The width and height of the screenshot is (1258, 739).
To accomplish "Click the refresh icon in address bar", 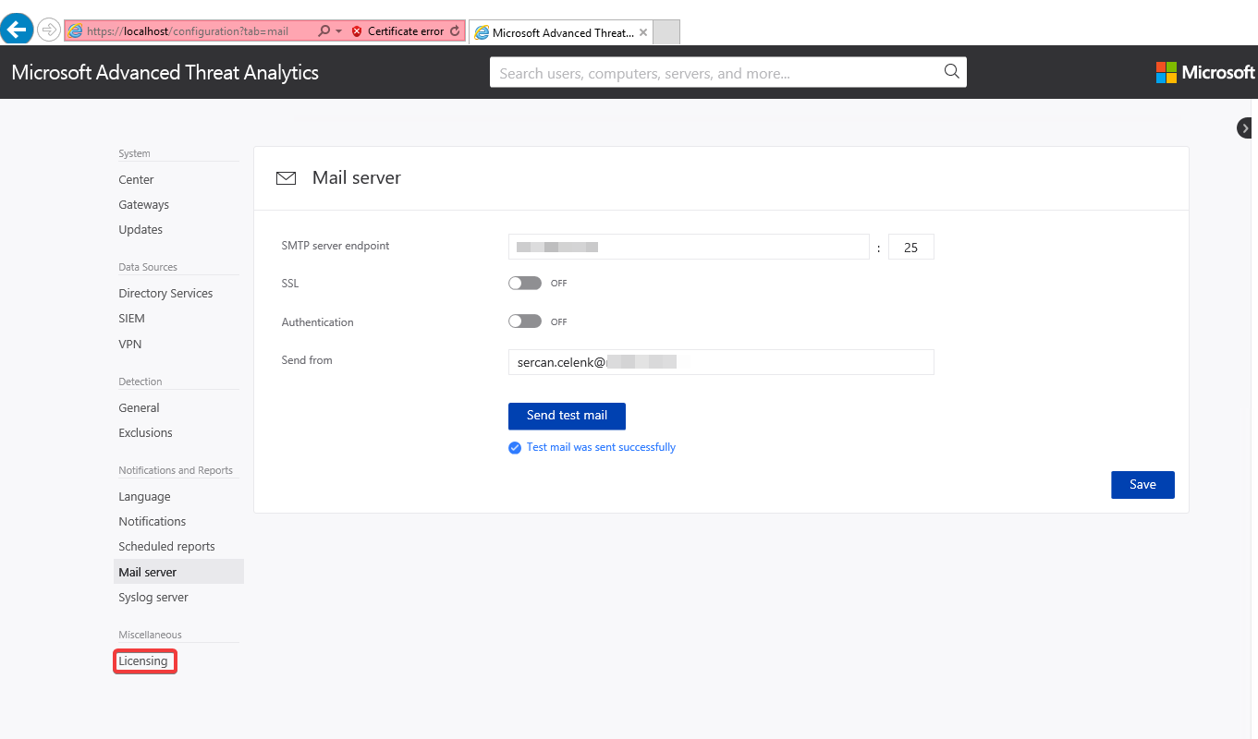I will 455,31.
